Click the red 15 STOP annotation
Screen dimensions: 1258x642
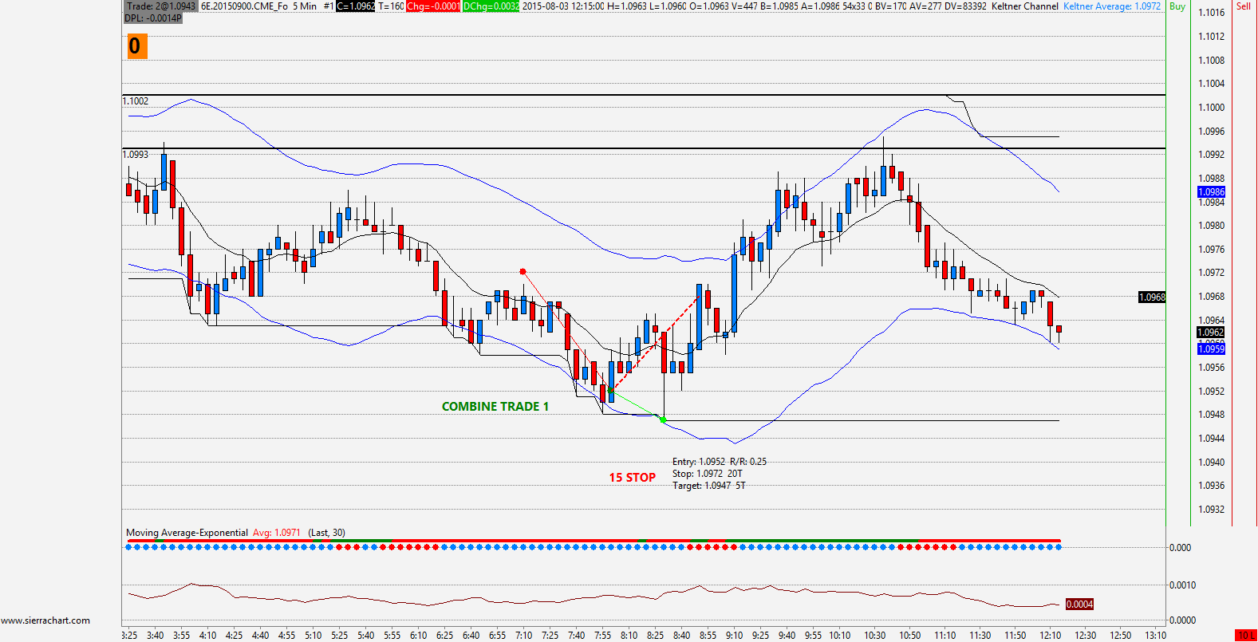click(x=633, y=478)
